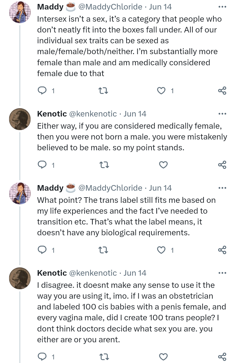Open Kenotic's coin avatar on the last tweet
This screenshot has height=363, width=236.
coord(20,278)
